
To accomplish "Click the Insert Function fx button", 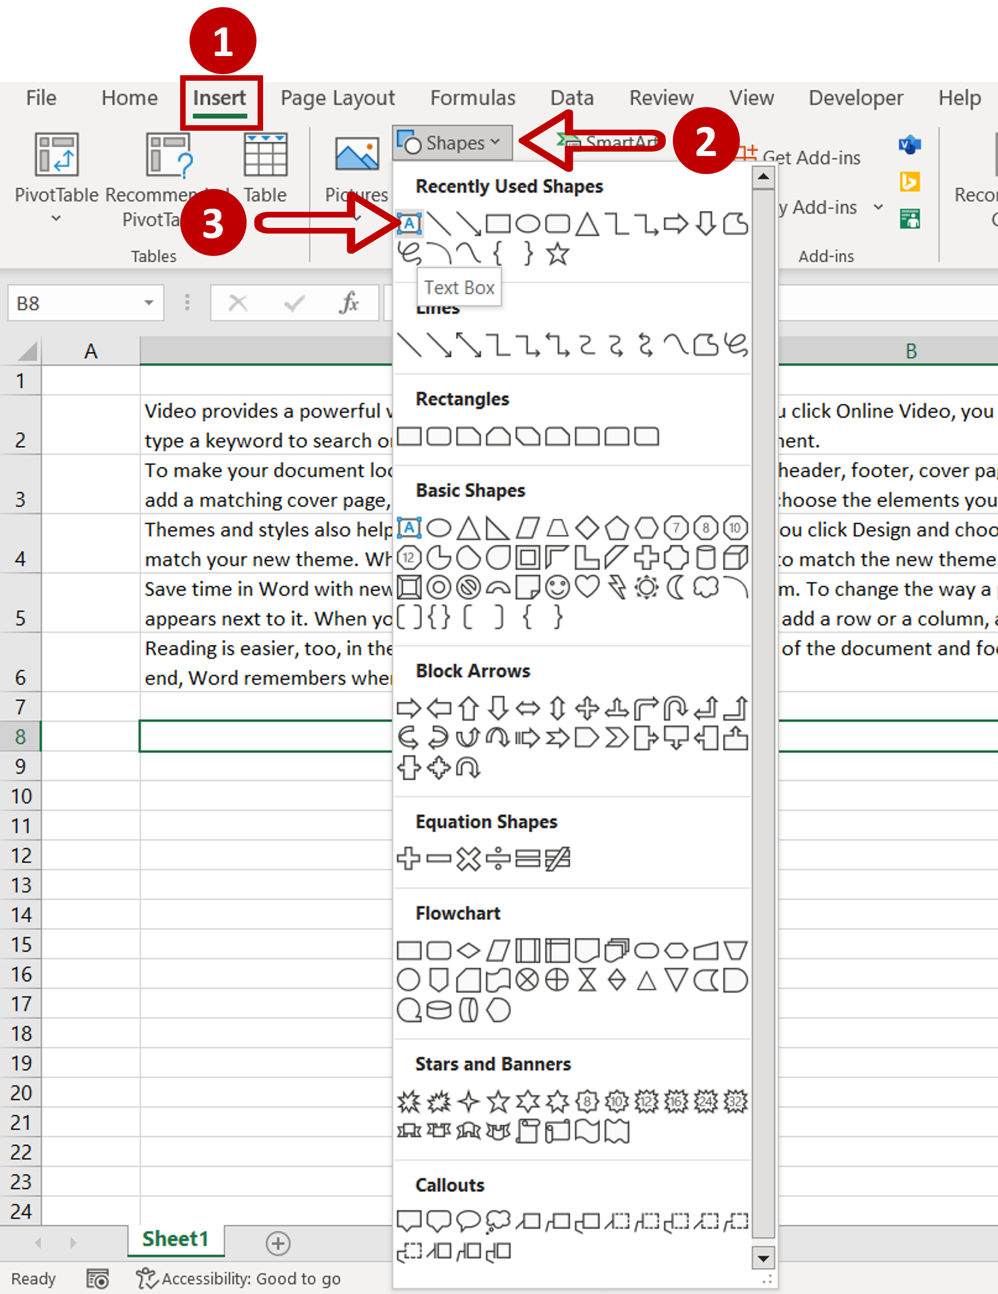I will coord(349,303).
